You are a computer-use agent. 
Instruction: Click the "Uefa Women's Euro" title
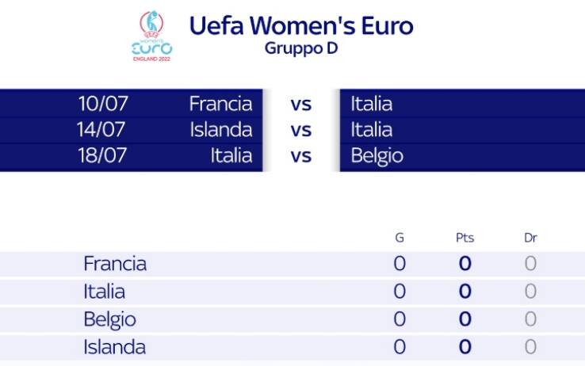click(x=301, y=25)
